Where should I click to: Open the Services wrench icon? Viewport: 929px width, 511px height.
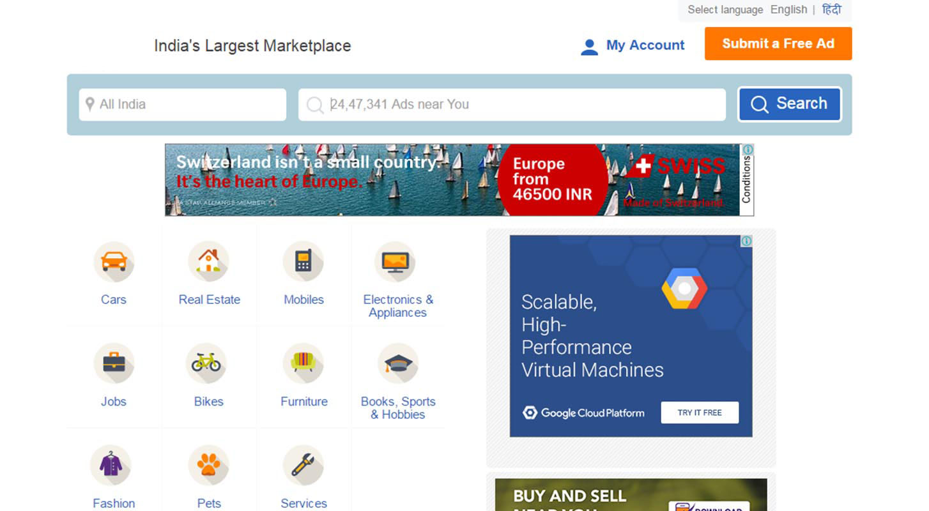[303, 465]
